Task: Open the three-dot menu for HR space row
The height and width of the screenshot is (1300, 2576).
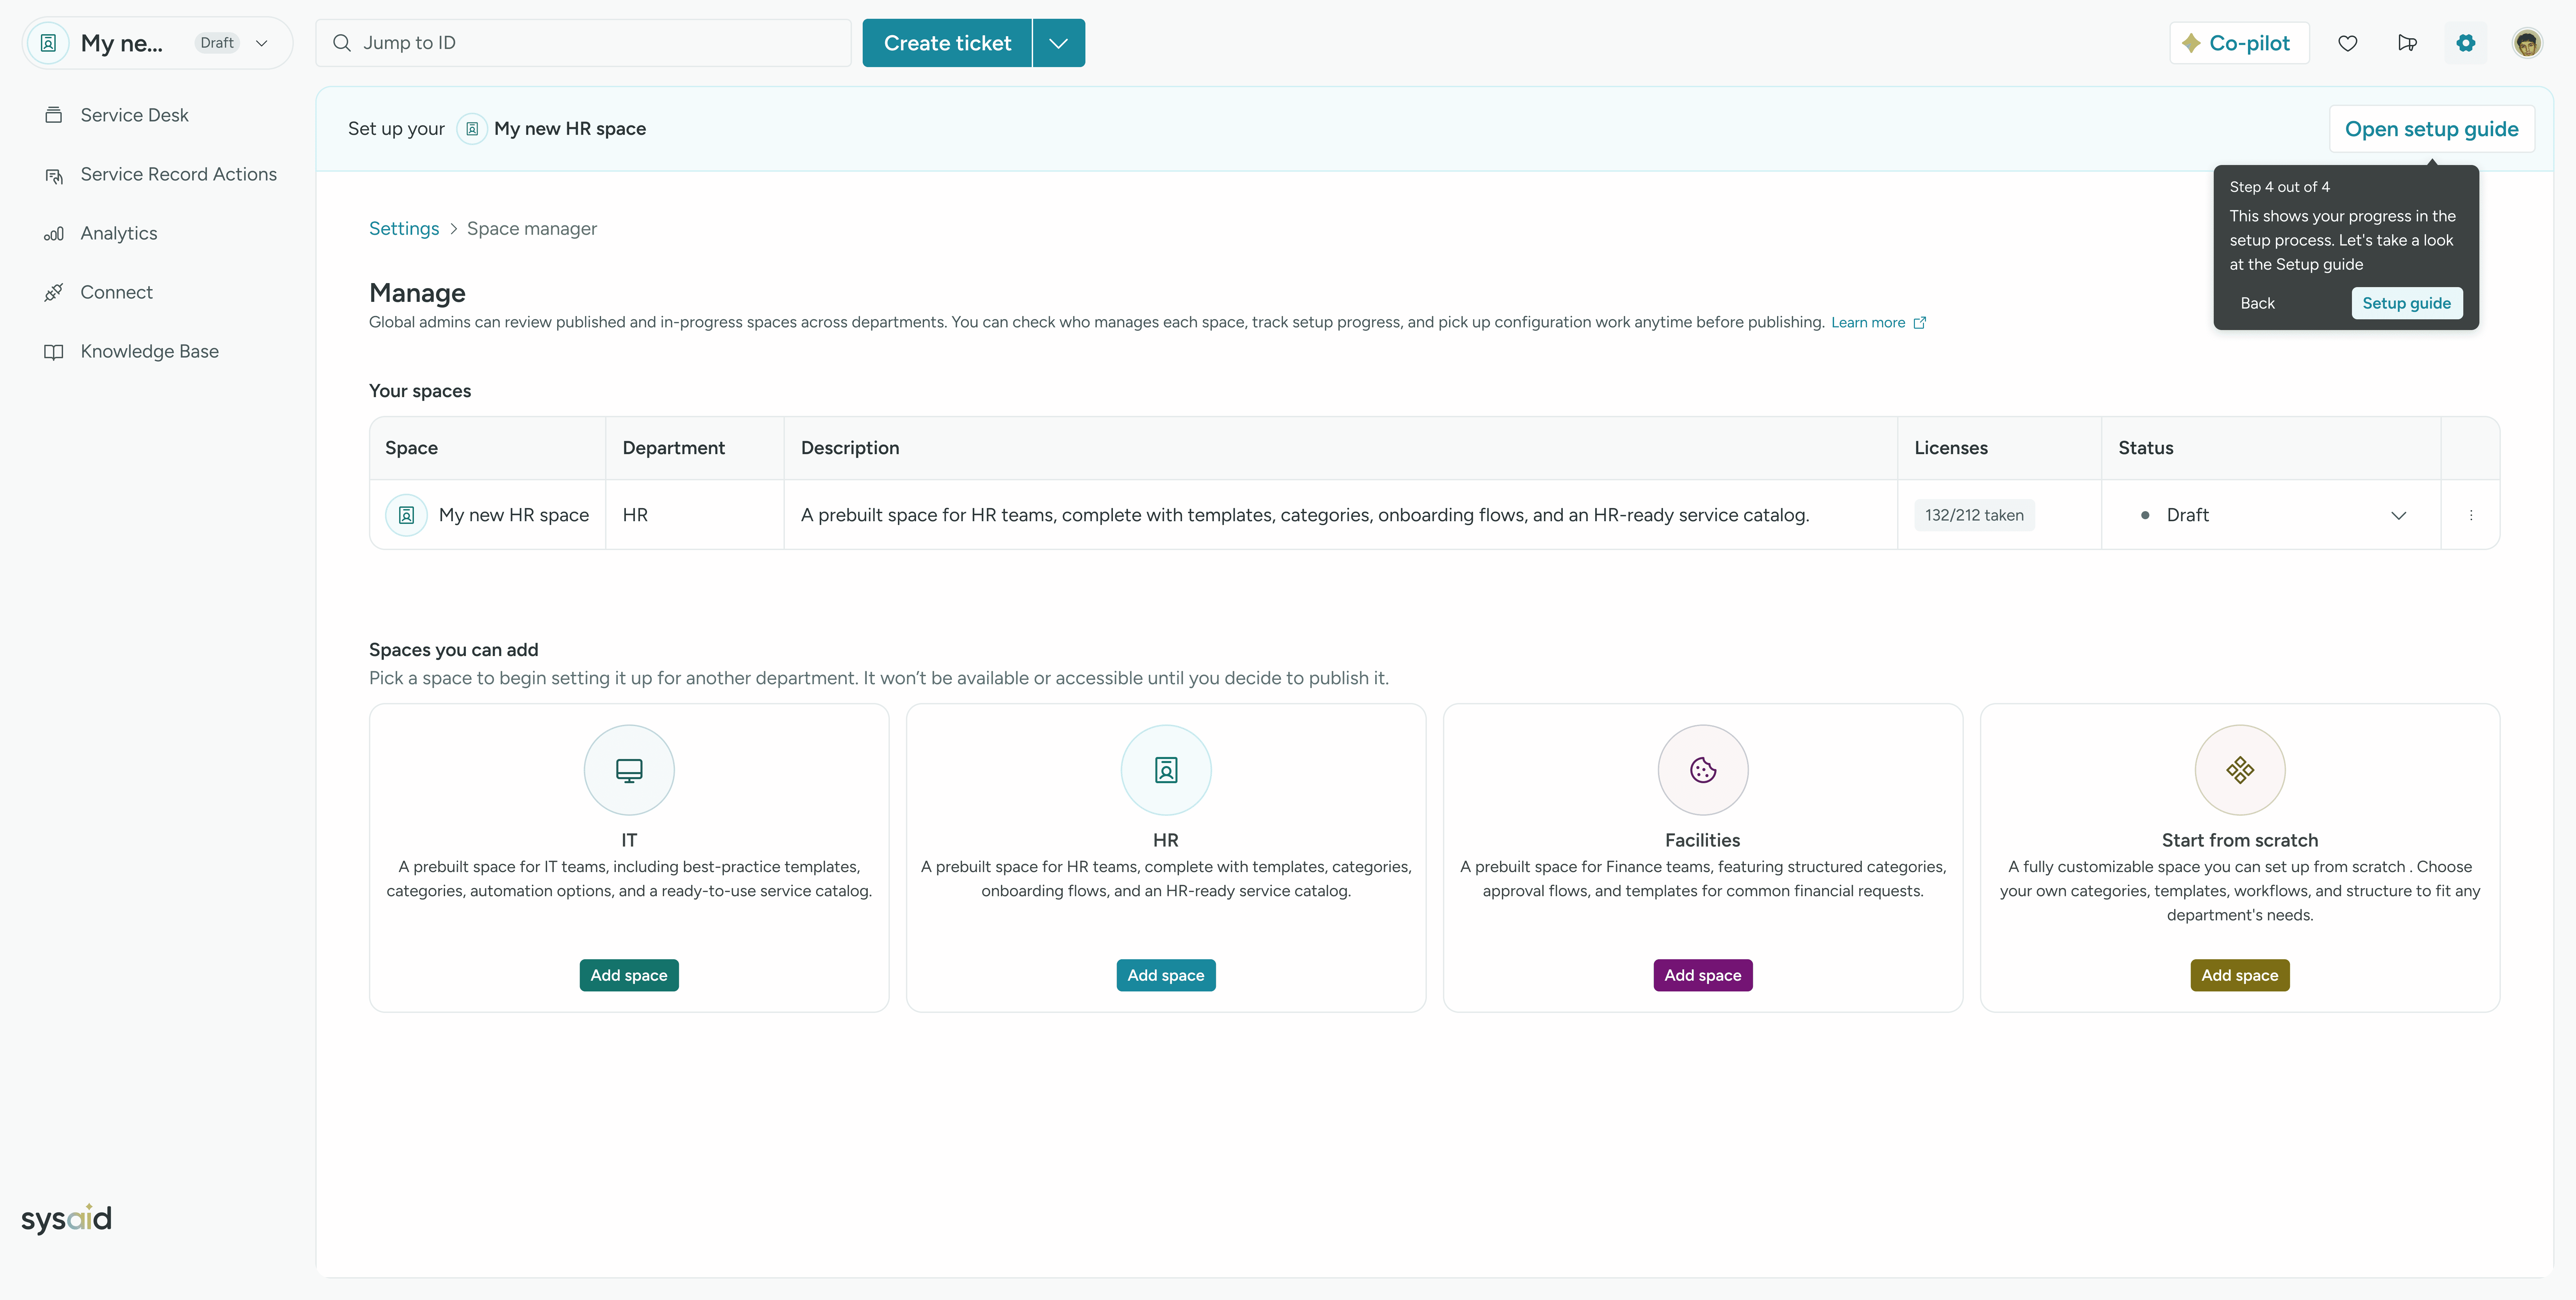Action: 2471,515
